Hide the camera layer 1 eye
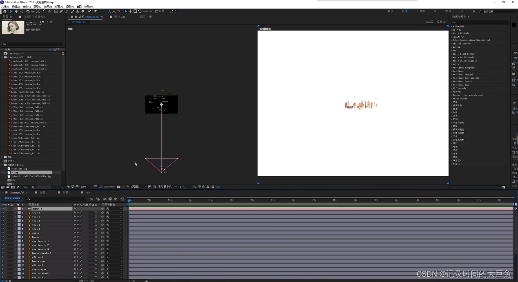 click(x=2, y=209)
